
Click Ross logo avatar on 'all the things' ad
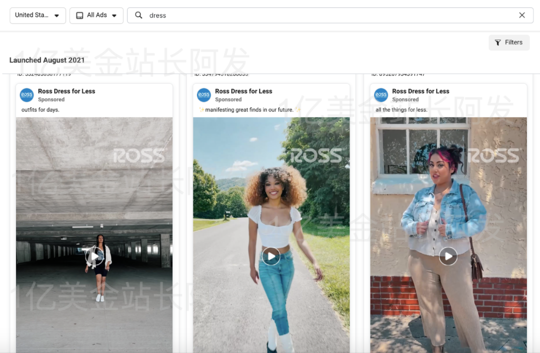click(x=381, y=95)
